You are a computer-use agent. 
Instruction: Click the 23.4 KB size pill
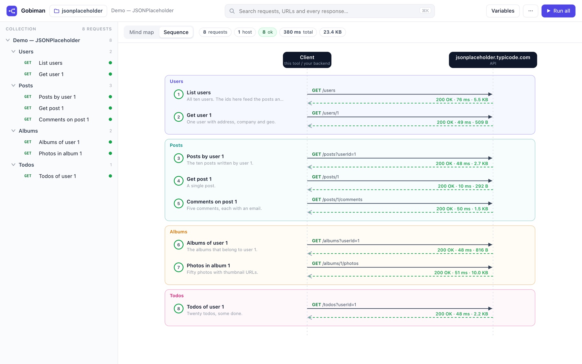point(332,32)
